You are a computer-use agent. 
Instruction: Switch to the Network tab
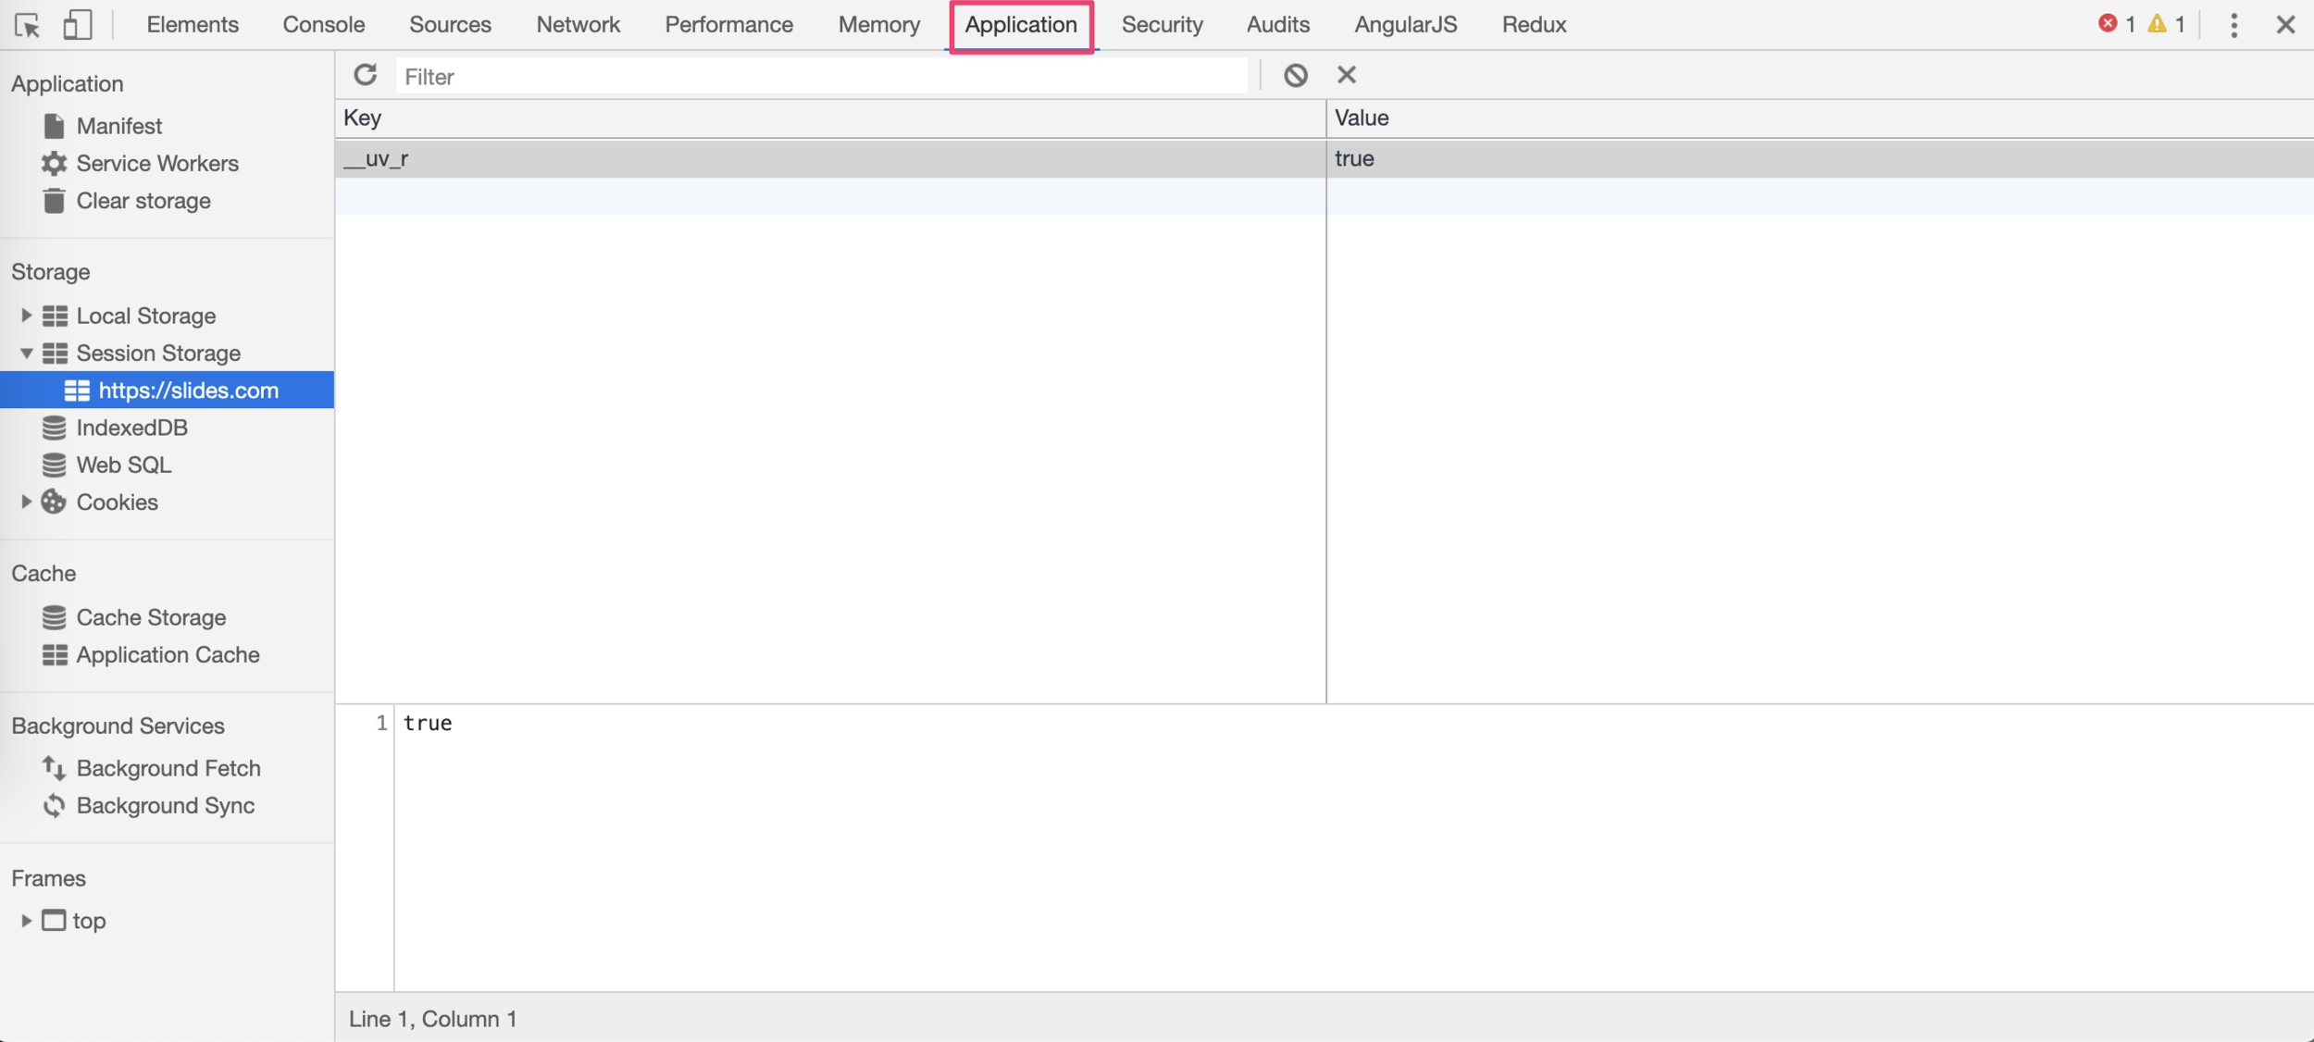pyautogui.click(x=578, y=25)
